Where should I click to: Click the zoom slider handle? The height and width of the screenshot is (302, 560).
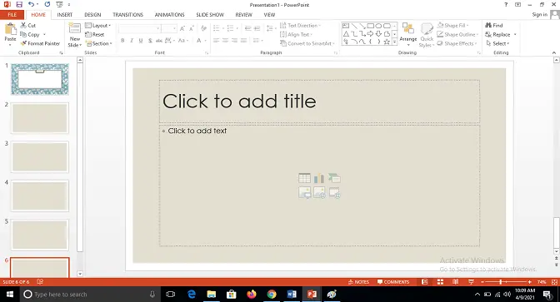coord(501,282)
